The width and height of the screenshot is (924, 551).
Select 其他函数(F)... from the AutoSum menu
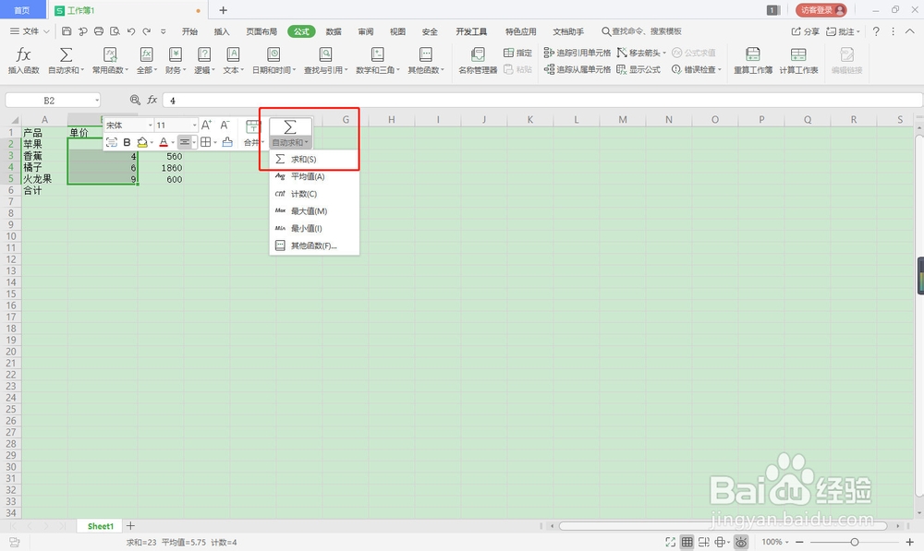point(314,246)
